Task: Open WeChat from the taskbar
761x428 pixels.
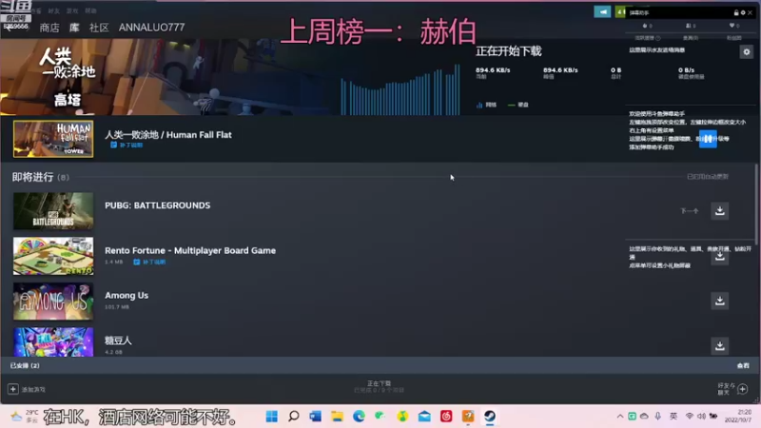Action: point(380,416)
